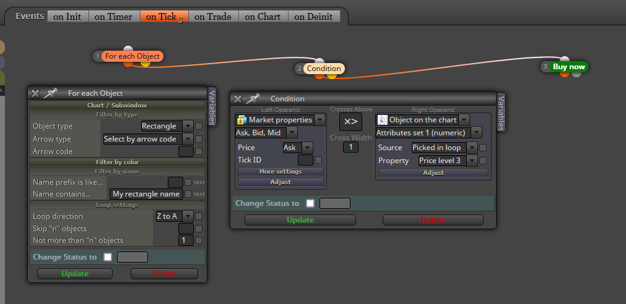Viewport: 626px width, 304px height.
Task: Click the More settings button
Action: click(x=280, y=172)
